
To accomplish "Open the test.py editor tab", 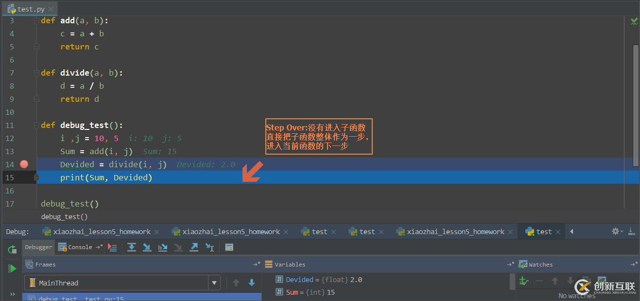I will [x=30, y=9].
